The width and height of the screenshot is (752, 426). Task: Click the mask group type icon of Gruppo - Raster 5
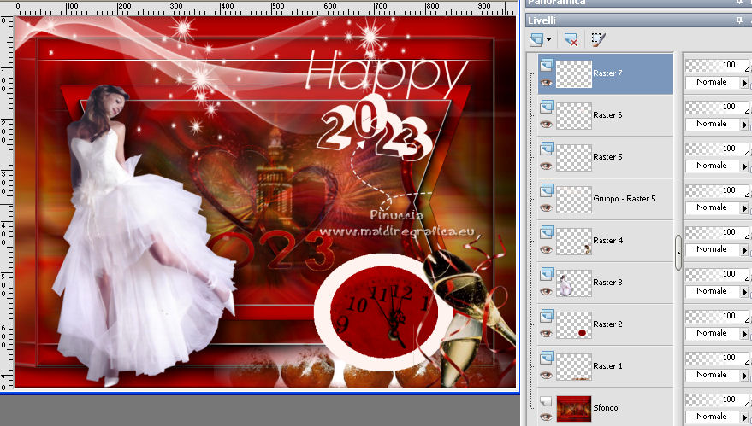[x=547, y=190]
